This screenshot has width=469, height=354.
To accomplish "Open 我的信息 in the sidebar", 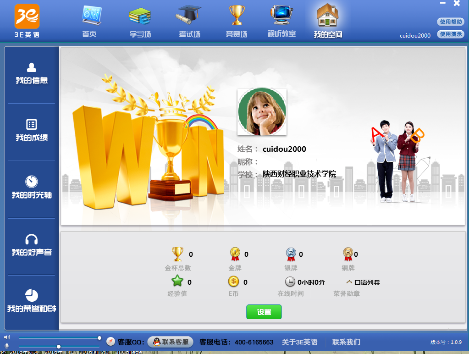I will click(x=32, y=74).
